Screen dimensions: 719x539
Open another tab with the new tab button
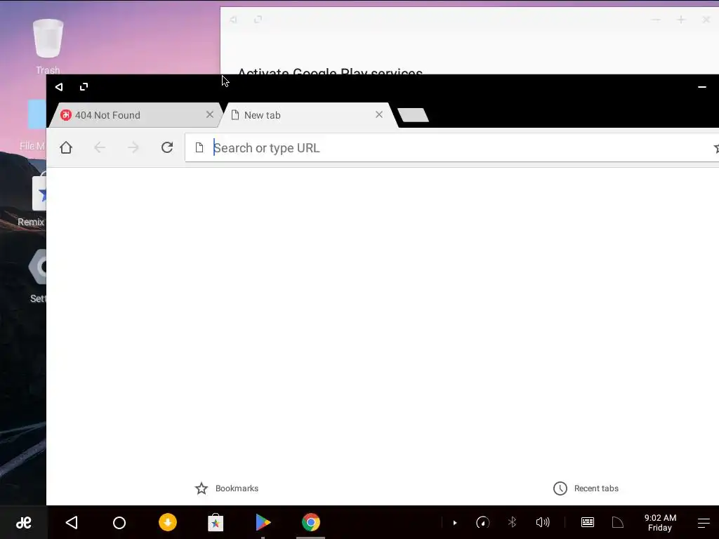click(x=413, y=115)
